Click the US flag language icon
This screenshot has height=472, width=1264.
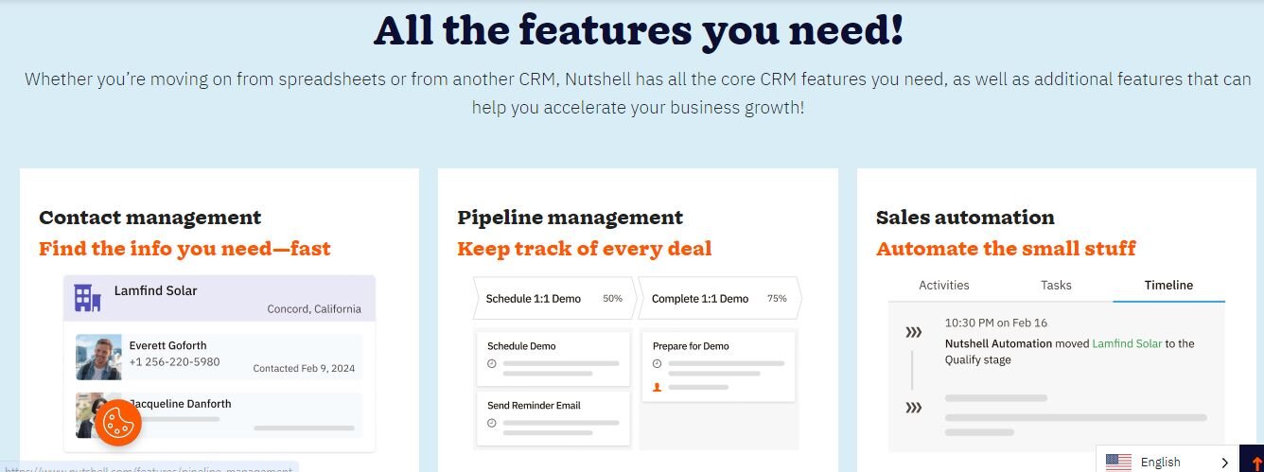pos(1118,462)
